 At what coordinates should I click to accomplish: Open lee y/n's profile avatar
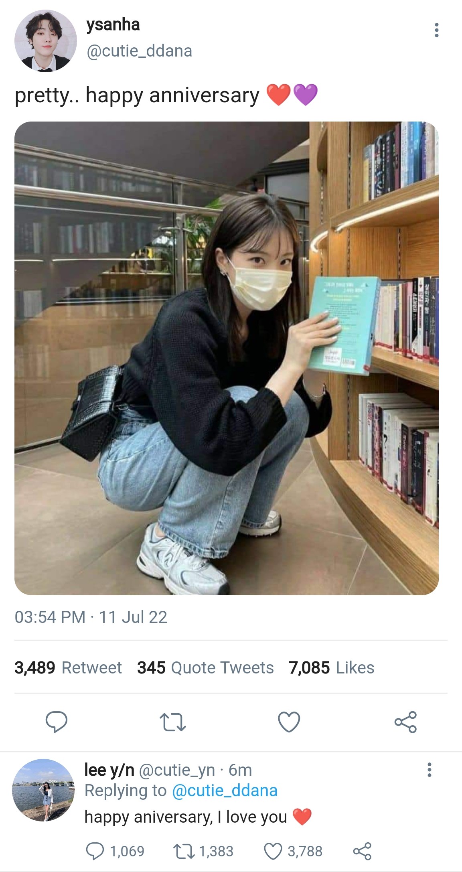click(x=43, y=790)
